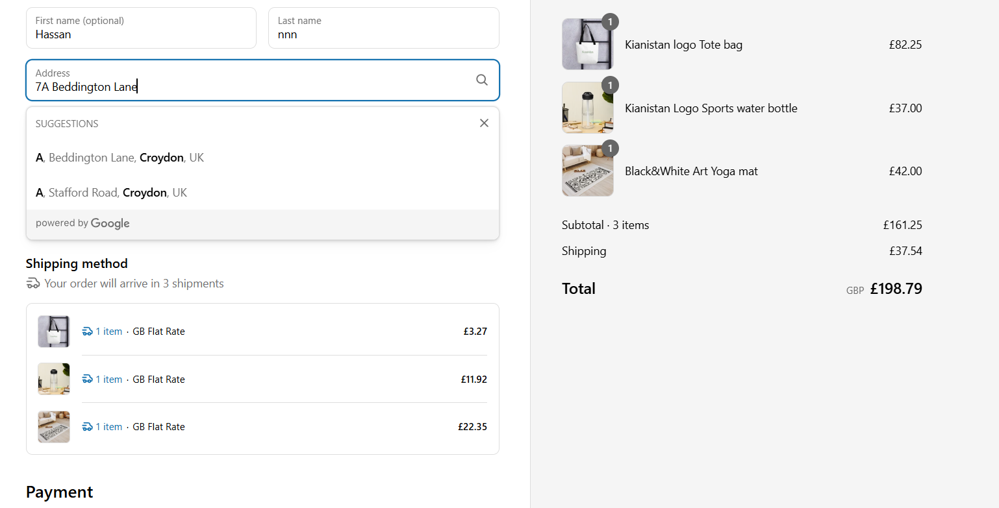Close the address suggestions dropdown
Viewport: 999px width, 508px height.
pyautogui.click(x=484, y=123)
